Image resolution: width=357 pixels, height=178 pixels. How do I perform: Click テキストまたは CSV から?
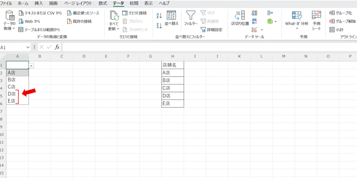[x=40, y=13]
